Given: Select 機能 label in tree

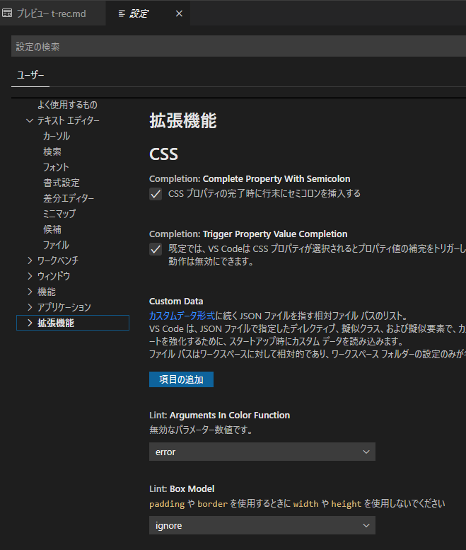Looking at the screenshot, I should click(x=47, y=292).
